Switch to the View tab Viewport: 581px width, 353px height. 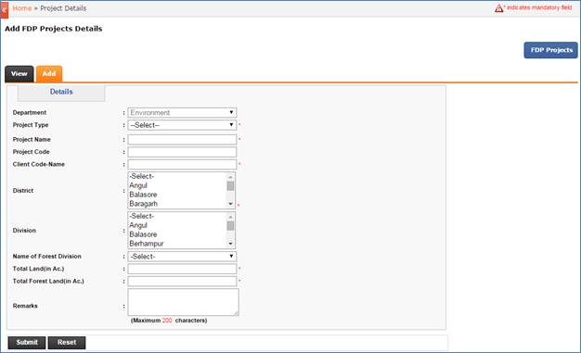(19, 73)
